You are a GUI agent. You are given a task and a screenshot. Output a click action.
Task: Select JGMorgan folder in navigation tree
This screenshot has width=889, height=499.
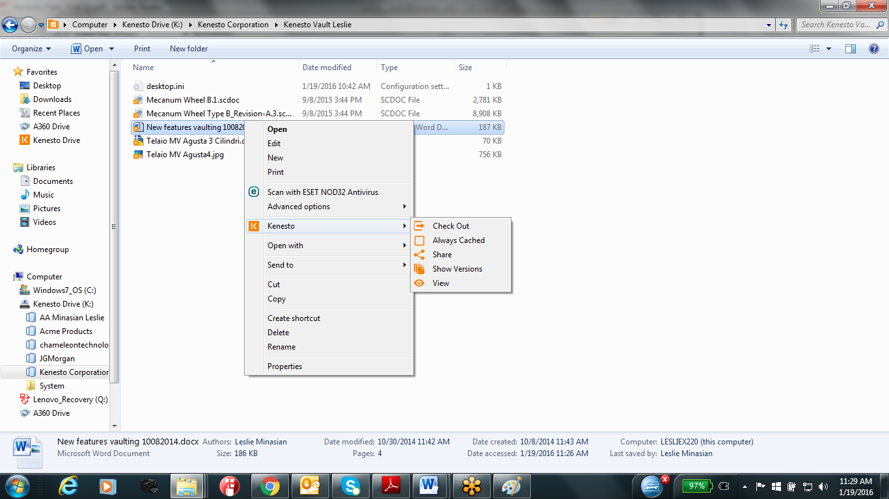[x=57, y=359]
